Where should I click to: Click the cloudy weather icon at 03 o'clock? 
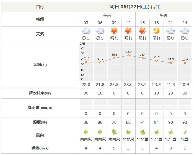click(x=86, y=31)
